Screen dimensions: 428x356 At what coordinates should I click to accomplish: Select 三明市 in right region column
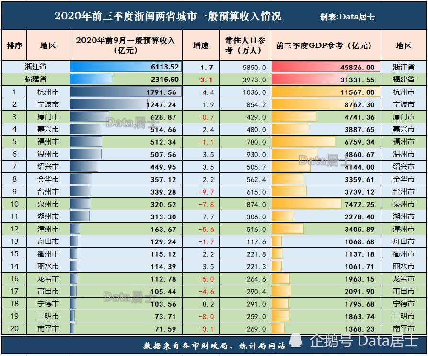coord(404,316)
